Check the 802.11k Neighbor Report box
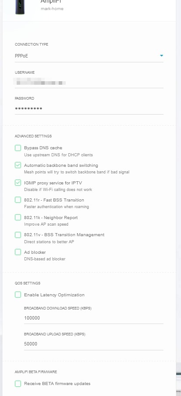 [18, 217]
